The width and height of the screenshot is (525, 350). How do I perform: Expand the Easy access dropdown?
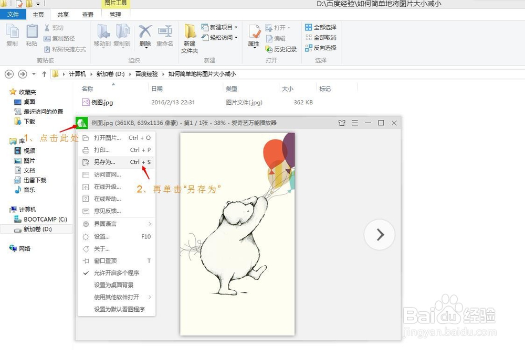click(236, 37)
